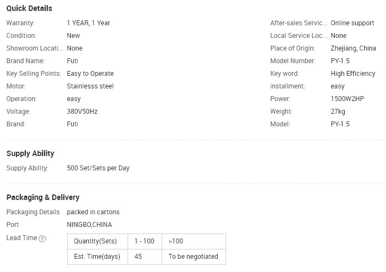Click the 380V50Hz voltage value
The height and width of the screenshot is (272, 386).
82,112
